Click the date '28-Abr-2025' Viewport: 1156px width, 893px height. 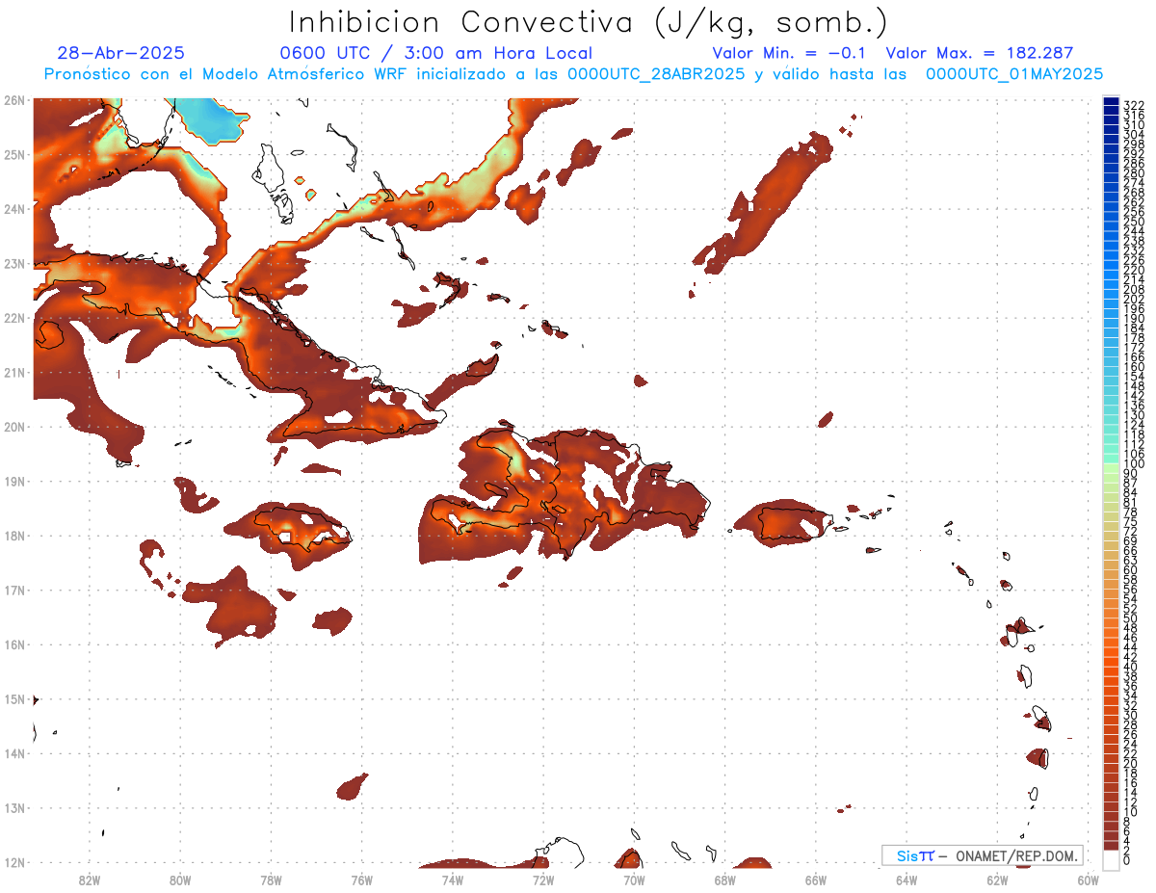click(x=121, y=53)
